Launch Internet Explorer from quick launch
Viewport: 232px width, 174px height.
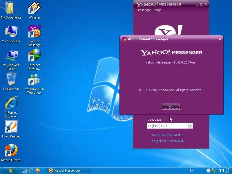coord(31,171)
